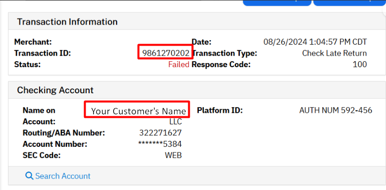Click the SEC Code: label

(x=42, y=155)
